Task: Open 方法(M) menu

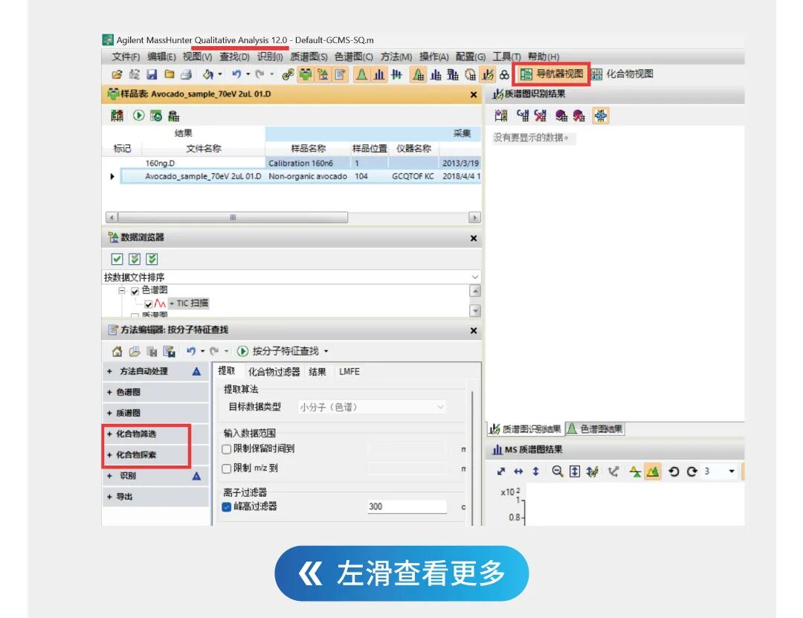Action: tap(396, 57)
